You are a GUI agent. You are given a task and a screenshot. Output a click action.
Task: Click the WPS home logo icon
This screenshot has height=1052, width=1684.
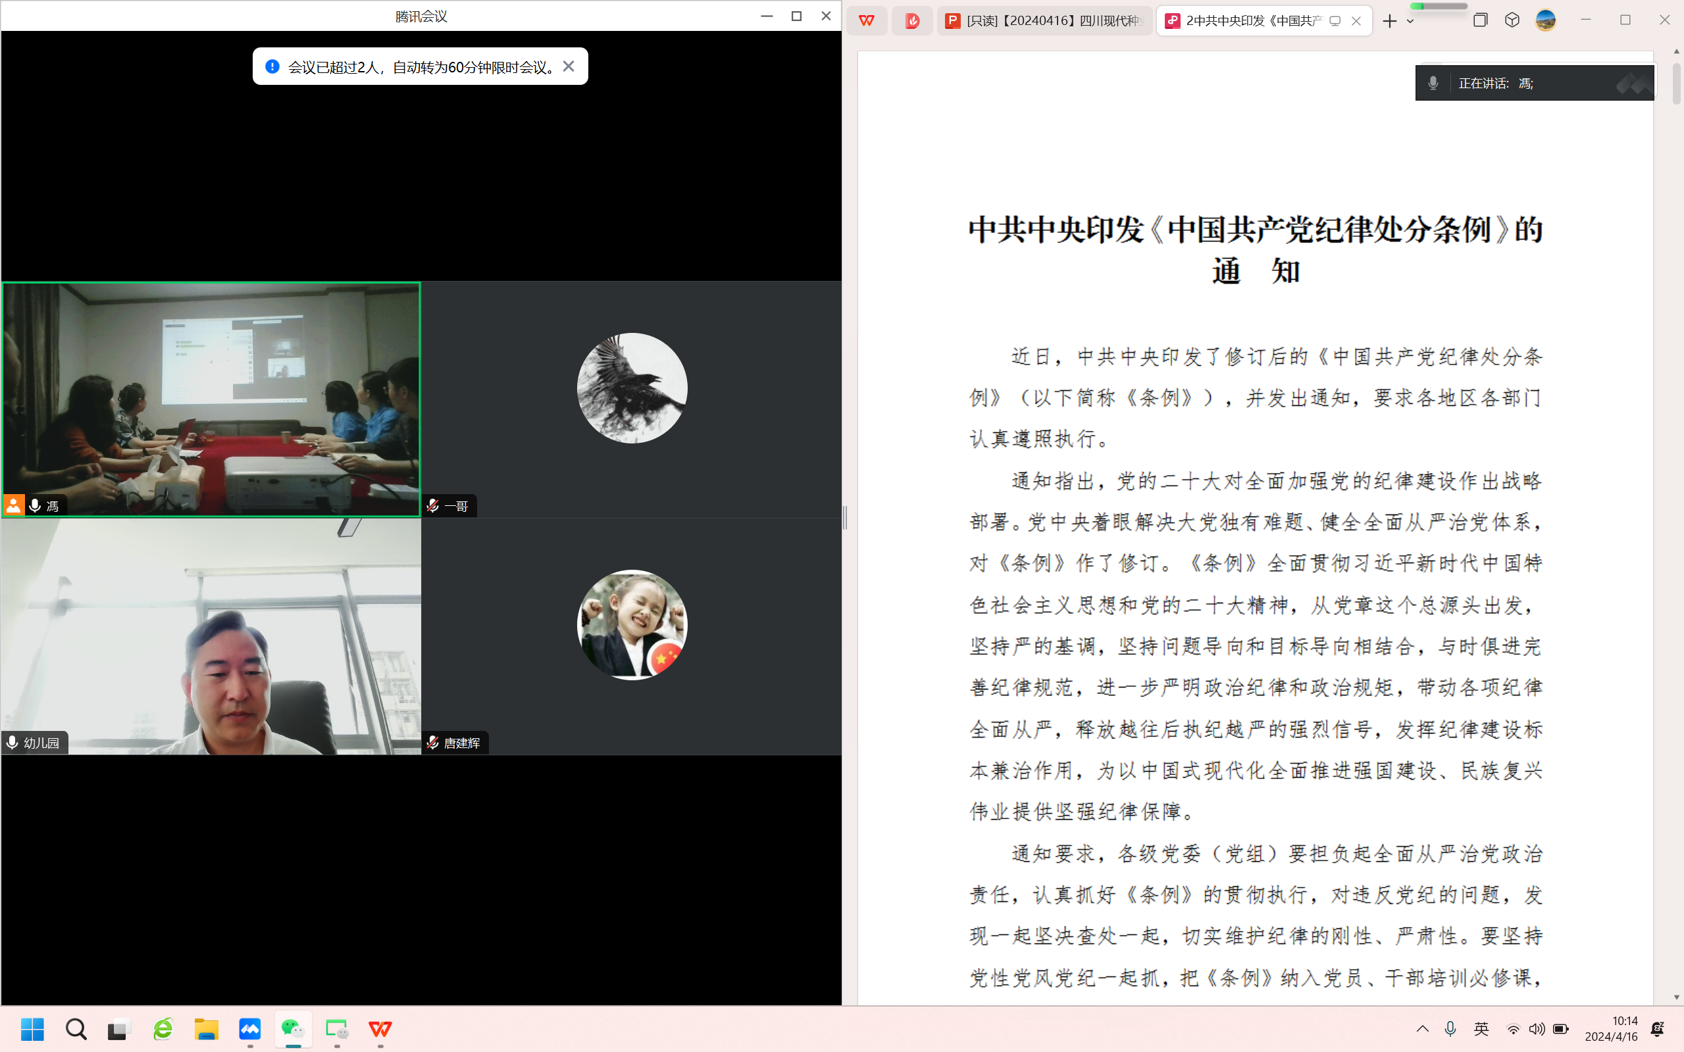(x=867, y=21)
